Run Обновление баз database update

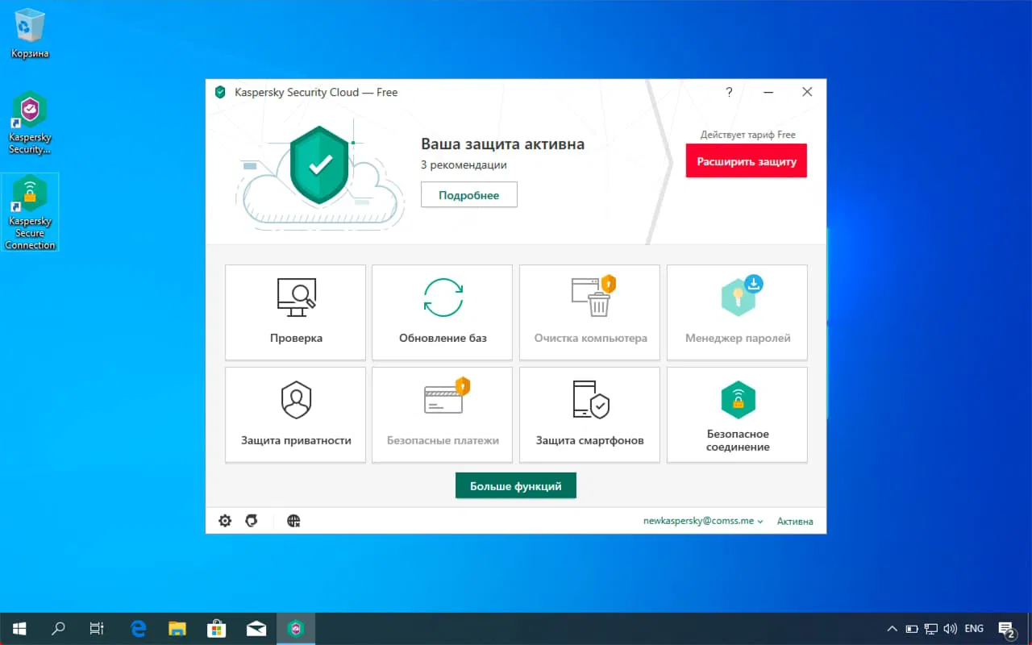point(442,313)
